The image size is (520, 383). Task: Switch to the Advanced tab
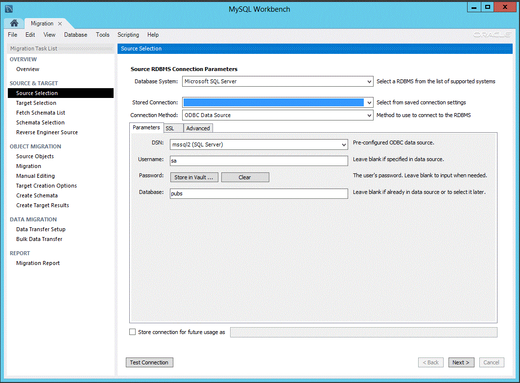click(198, 128)
